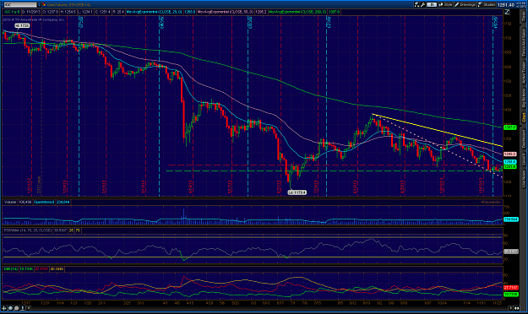Screen dimensions: 528x314
Task: Click the /GC 1 y D label
Action: click(12, 12)
